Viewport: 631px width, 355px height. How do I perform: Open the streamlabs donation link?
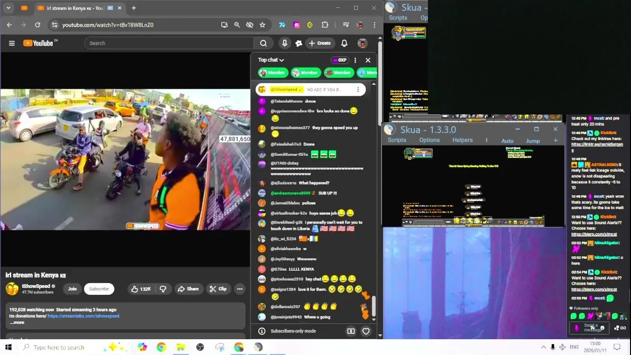[83, 316]
